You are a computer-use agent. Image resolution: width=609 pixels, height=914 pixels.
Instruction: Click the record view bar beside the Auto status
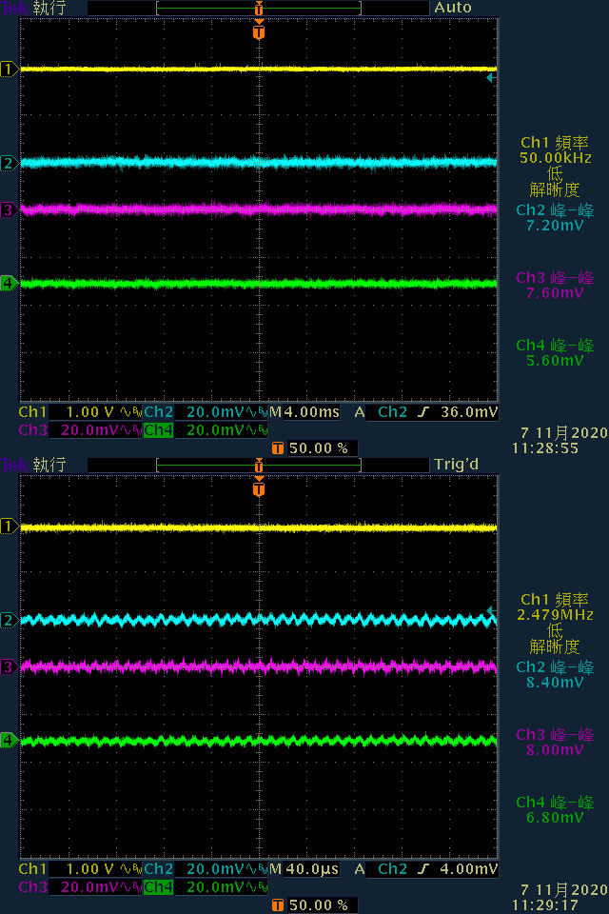pos(259,9)
